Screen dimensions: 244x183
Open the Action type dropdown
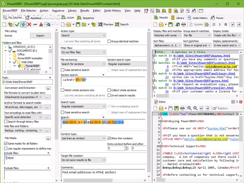pyautogui.click(x=83, y=35)
